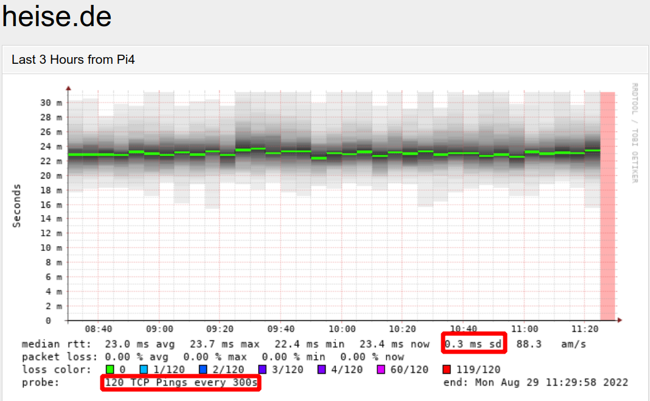650x401 pixels.
Task: Select the '2 m' y-axis label
Action: 54,306
